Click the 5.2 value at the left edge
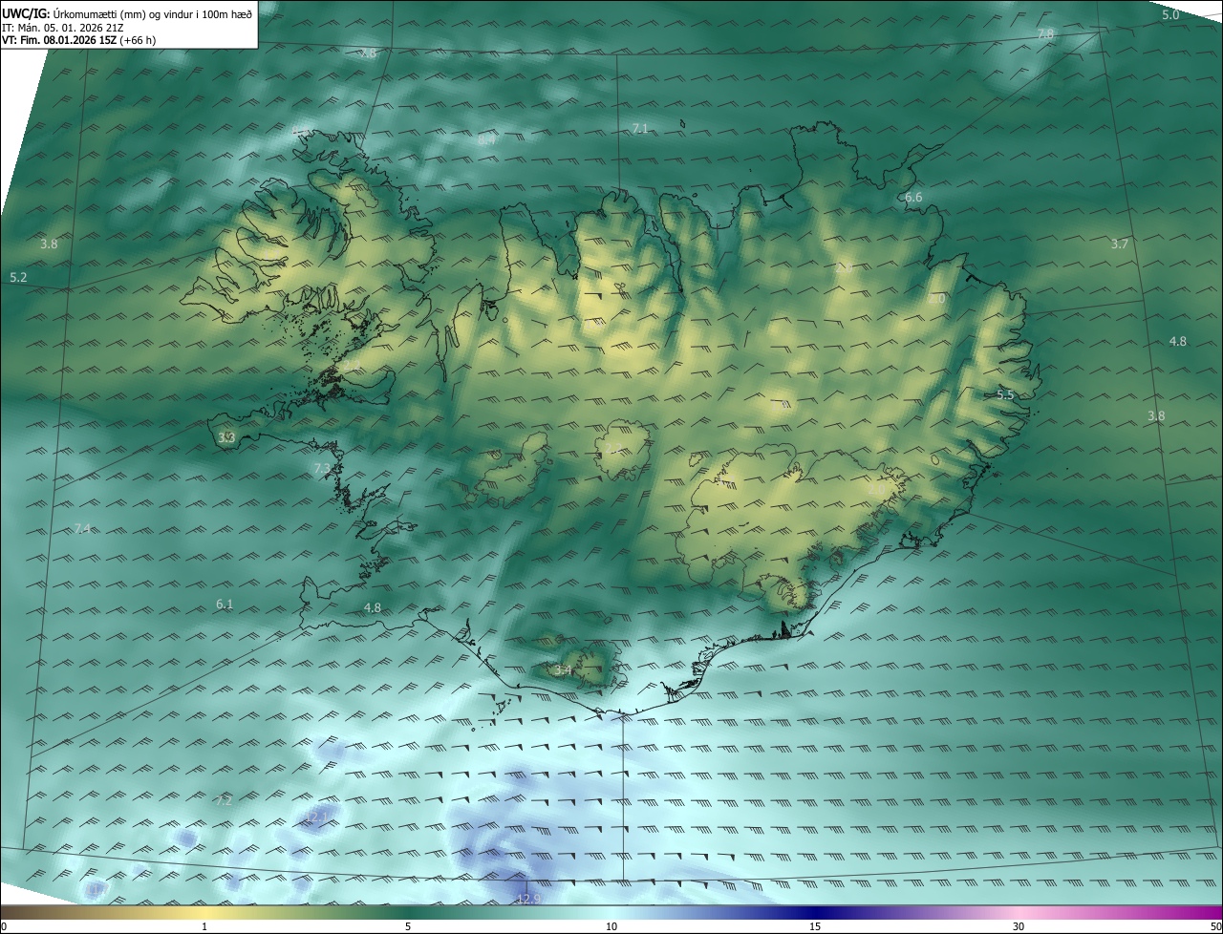 tap(18, 278)
